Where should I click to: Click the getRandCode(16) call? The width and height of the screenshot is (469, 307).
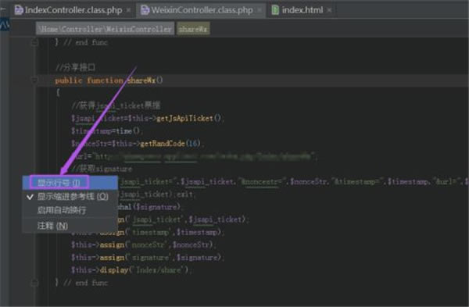point(170,144)
